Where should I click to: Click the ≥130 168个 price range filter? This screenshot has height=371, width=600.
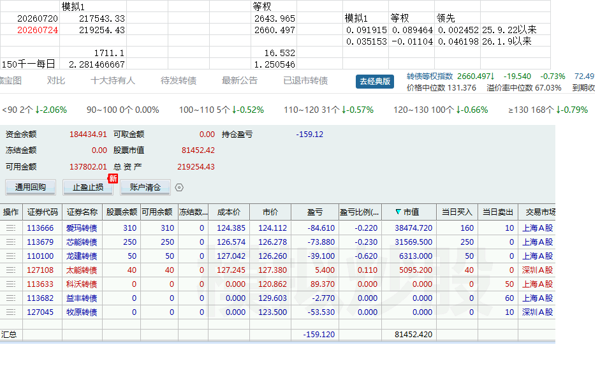(548, 110)
